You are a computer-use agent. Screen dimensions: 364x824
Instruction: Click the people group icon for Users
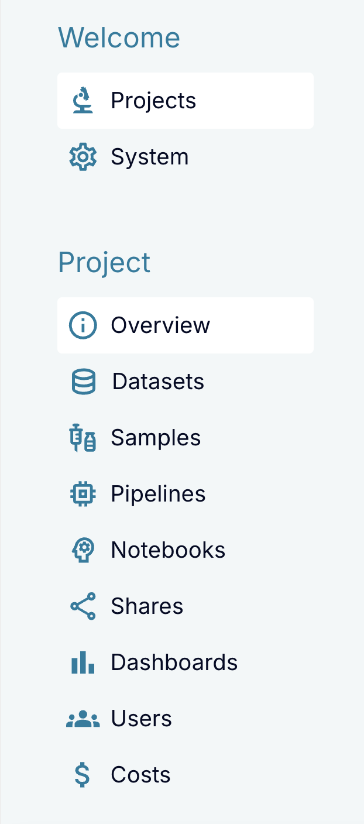click(x=83, y=719)
